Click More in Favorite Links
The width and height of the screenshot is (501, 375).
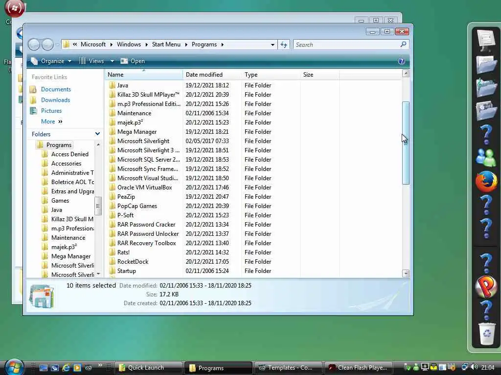click(x=51, y=122)
